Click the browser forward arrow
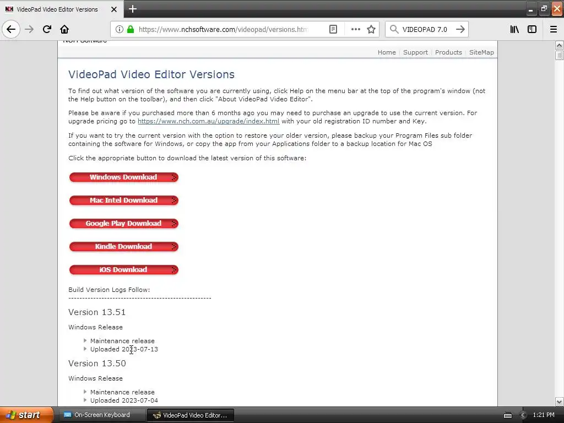The image size is (564, 423). [x=29, y=29]
